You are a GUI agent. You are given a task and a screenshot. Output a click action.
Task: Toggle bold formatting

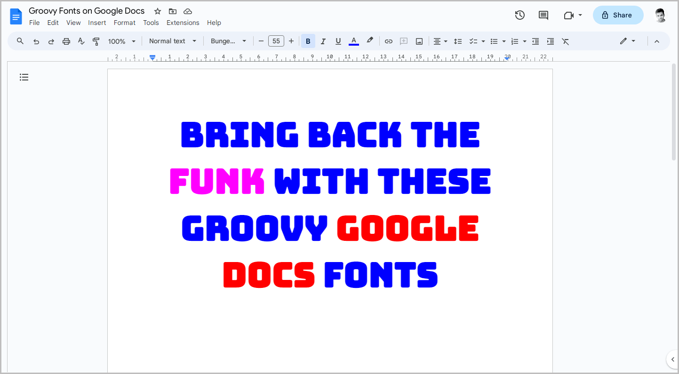click(x=308, y=41)
